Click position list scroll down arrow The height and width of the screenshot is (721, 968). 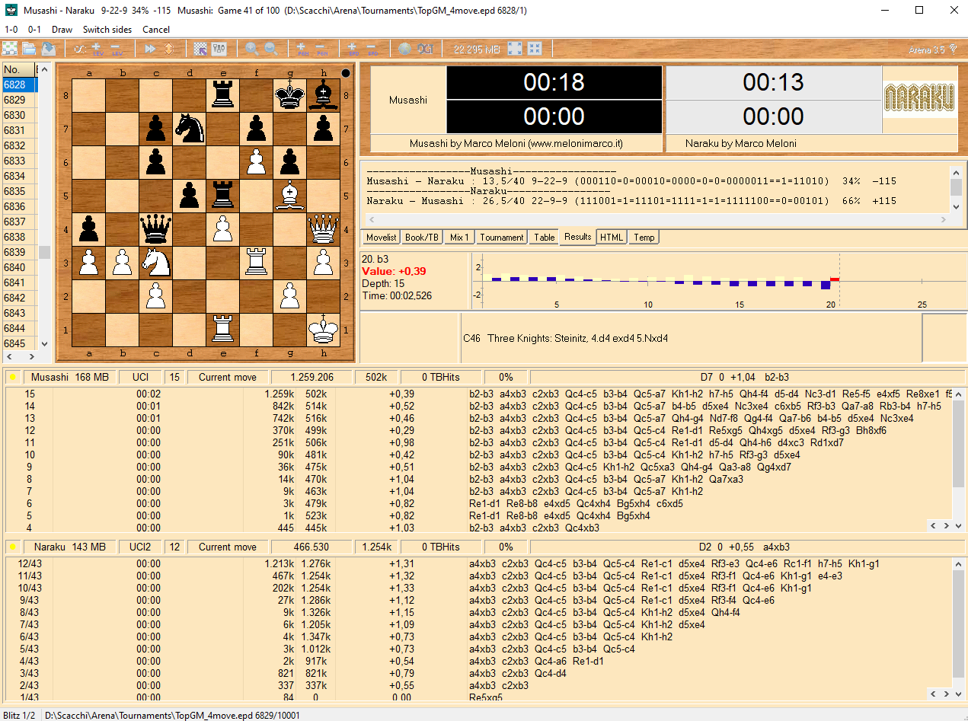[44, 344]
